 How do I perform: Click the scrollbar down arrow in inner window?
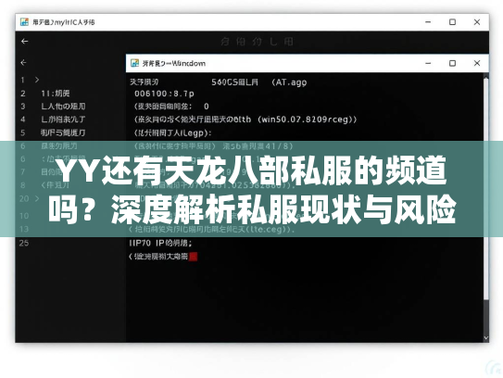tap(486, 338)
